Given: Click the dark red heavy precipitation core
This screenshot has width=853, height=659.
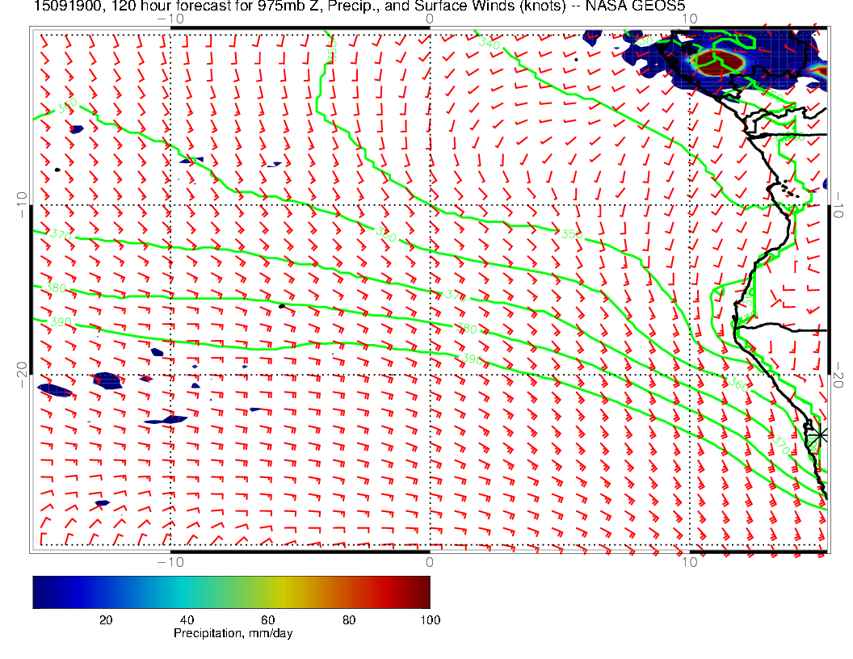Looking at the screenshot, I should (x=718, y=60).
